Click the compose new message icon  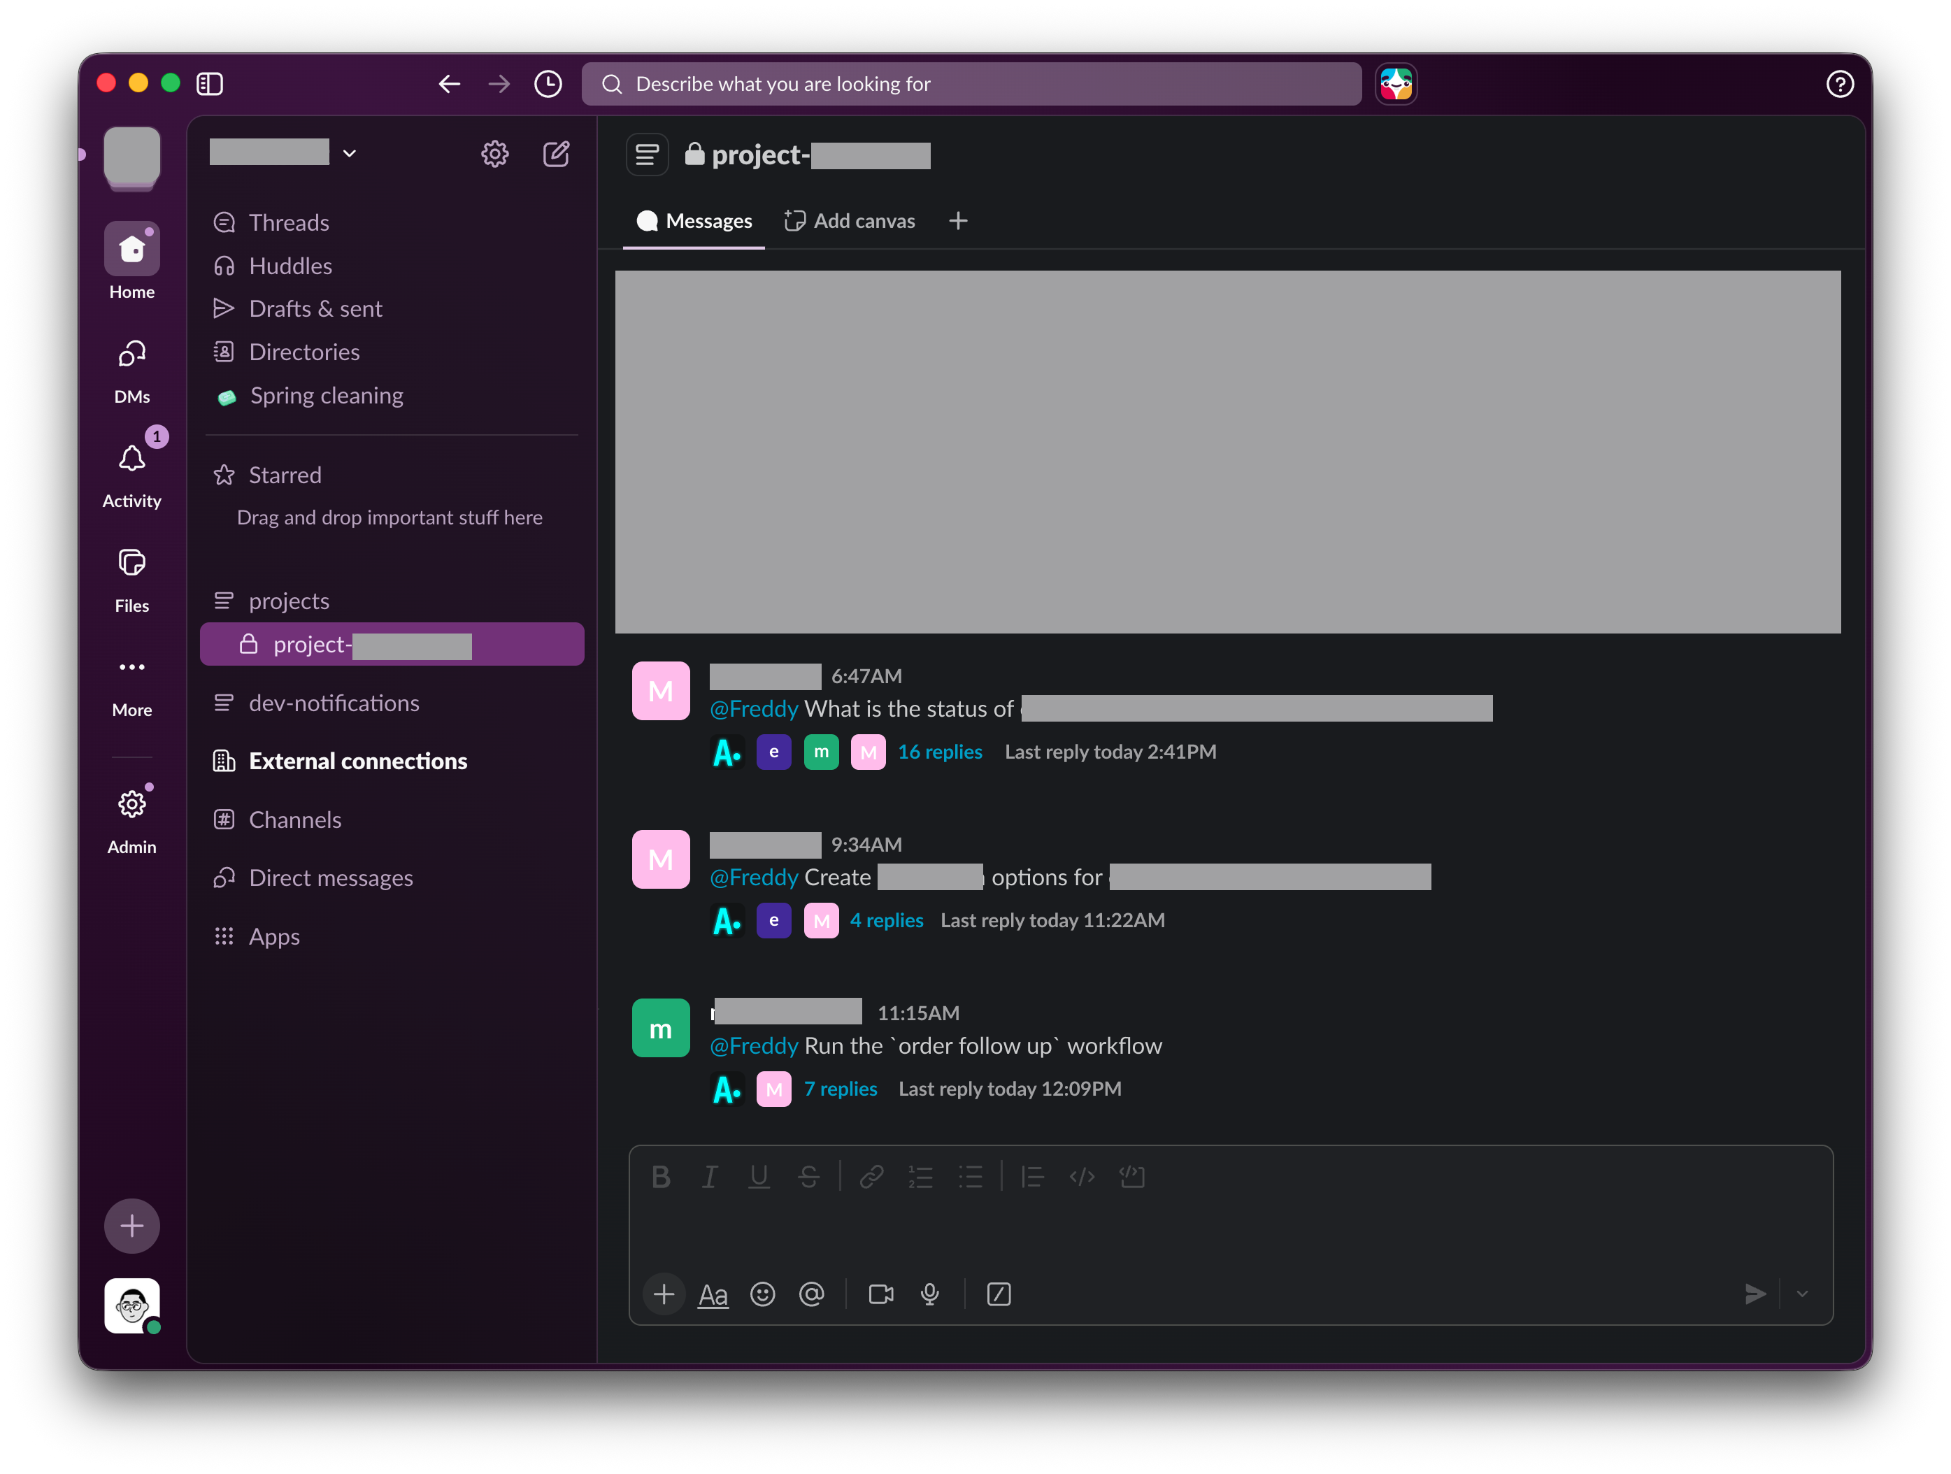[556, 154]
